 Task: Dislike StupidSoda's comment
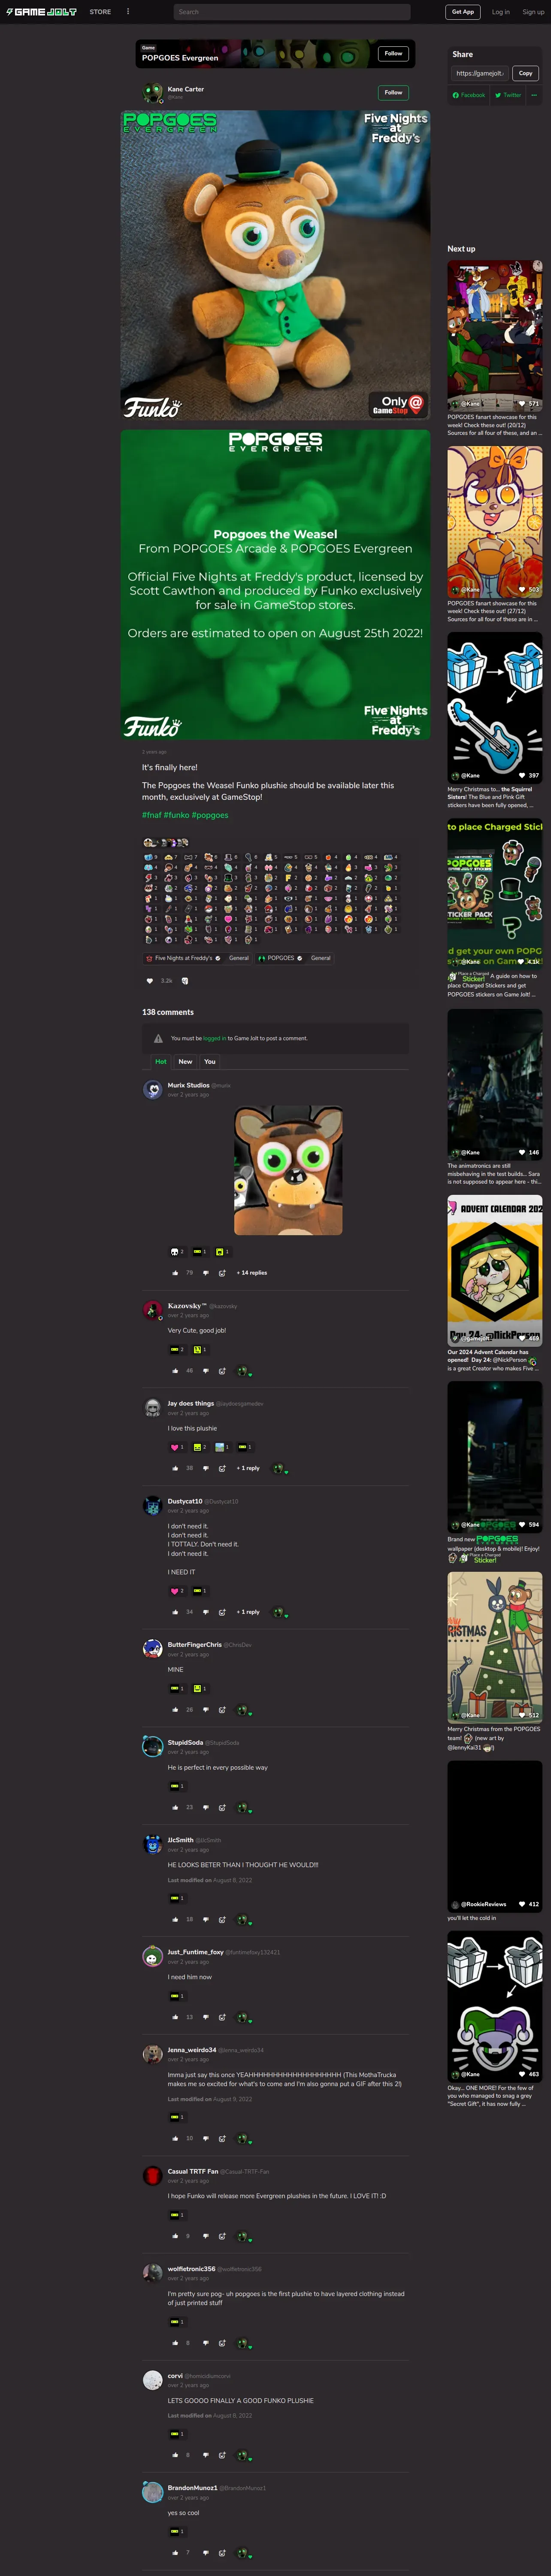pos(206,1807)
